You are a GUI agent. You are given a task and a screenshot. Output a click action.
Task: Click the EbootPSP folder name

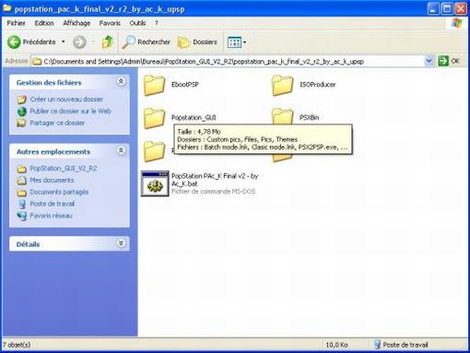coord(185,85)
